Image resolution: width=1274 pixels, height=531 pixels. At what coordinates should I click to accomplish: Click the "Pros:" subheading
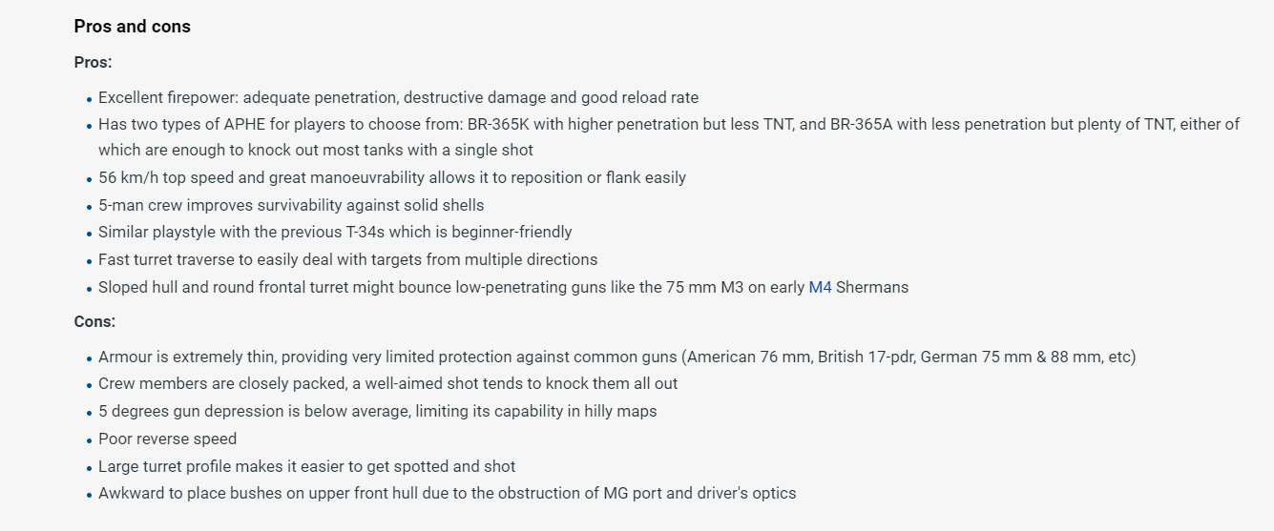93,62
